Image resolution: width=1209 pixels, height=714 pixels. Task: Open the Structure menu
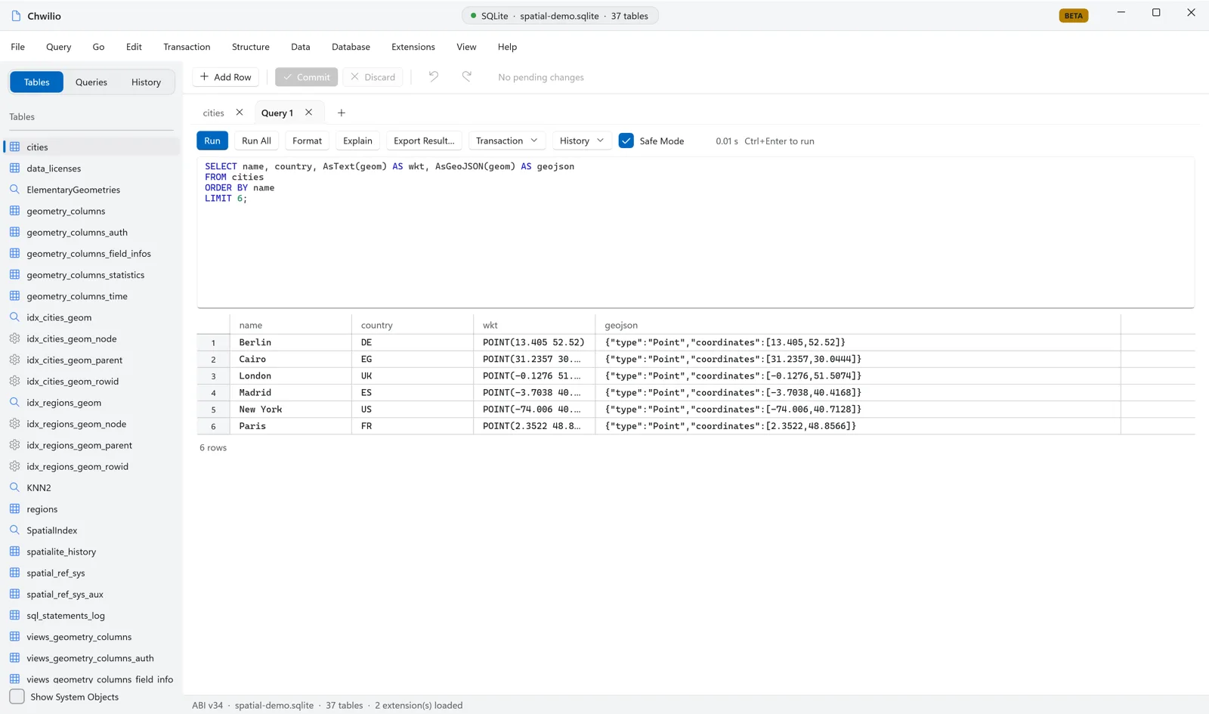click(x=251, y=47)
